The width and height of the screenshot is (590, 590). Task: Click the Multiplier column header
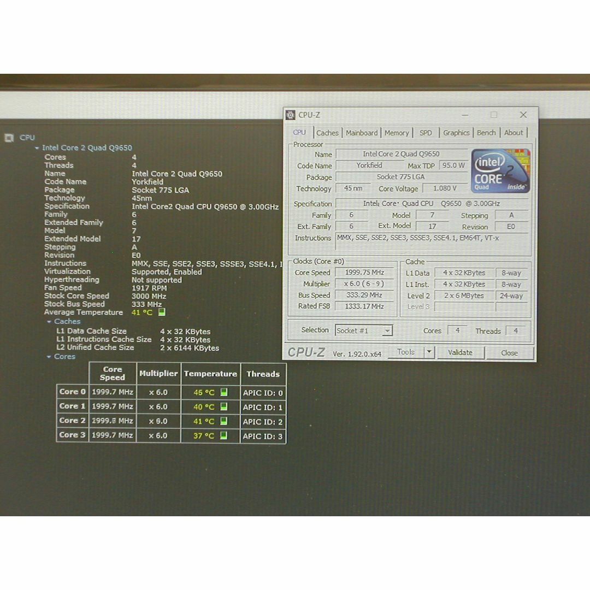pyautogui.click(x=158, y=374)
